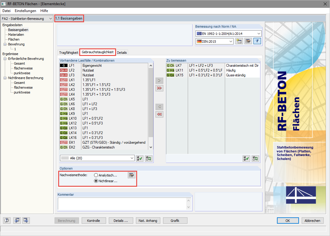Click select-all checkmark icon under Zu bemessen list
Screen dimensions: 330x236
click(246, 158)
